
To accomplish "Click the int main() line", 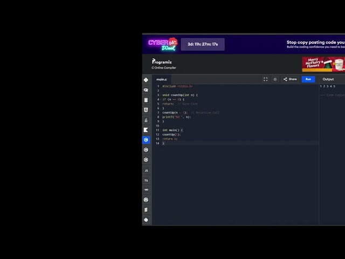I will click(x=172, y=130).
